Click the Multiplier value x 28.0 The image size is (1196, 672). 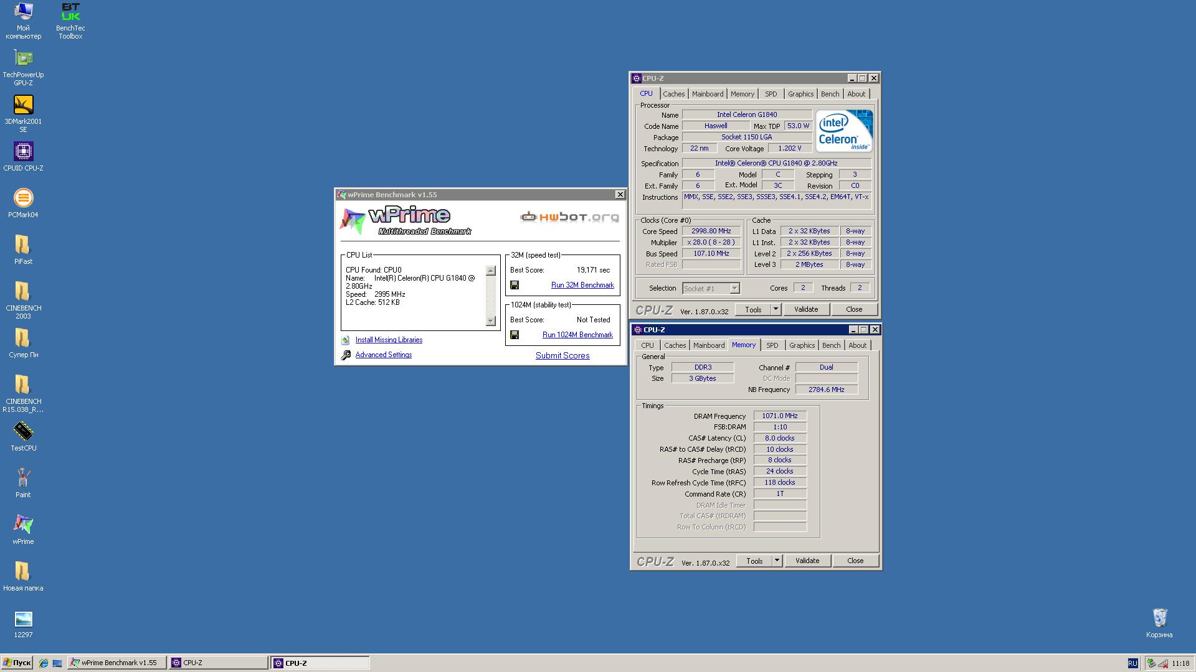click(711, 242)
